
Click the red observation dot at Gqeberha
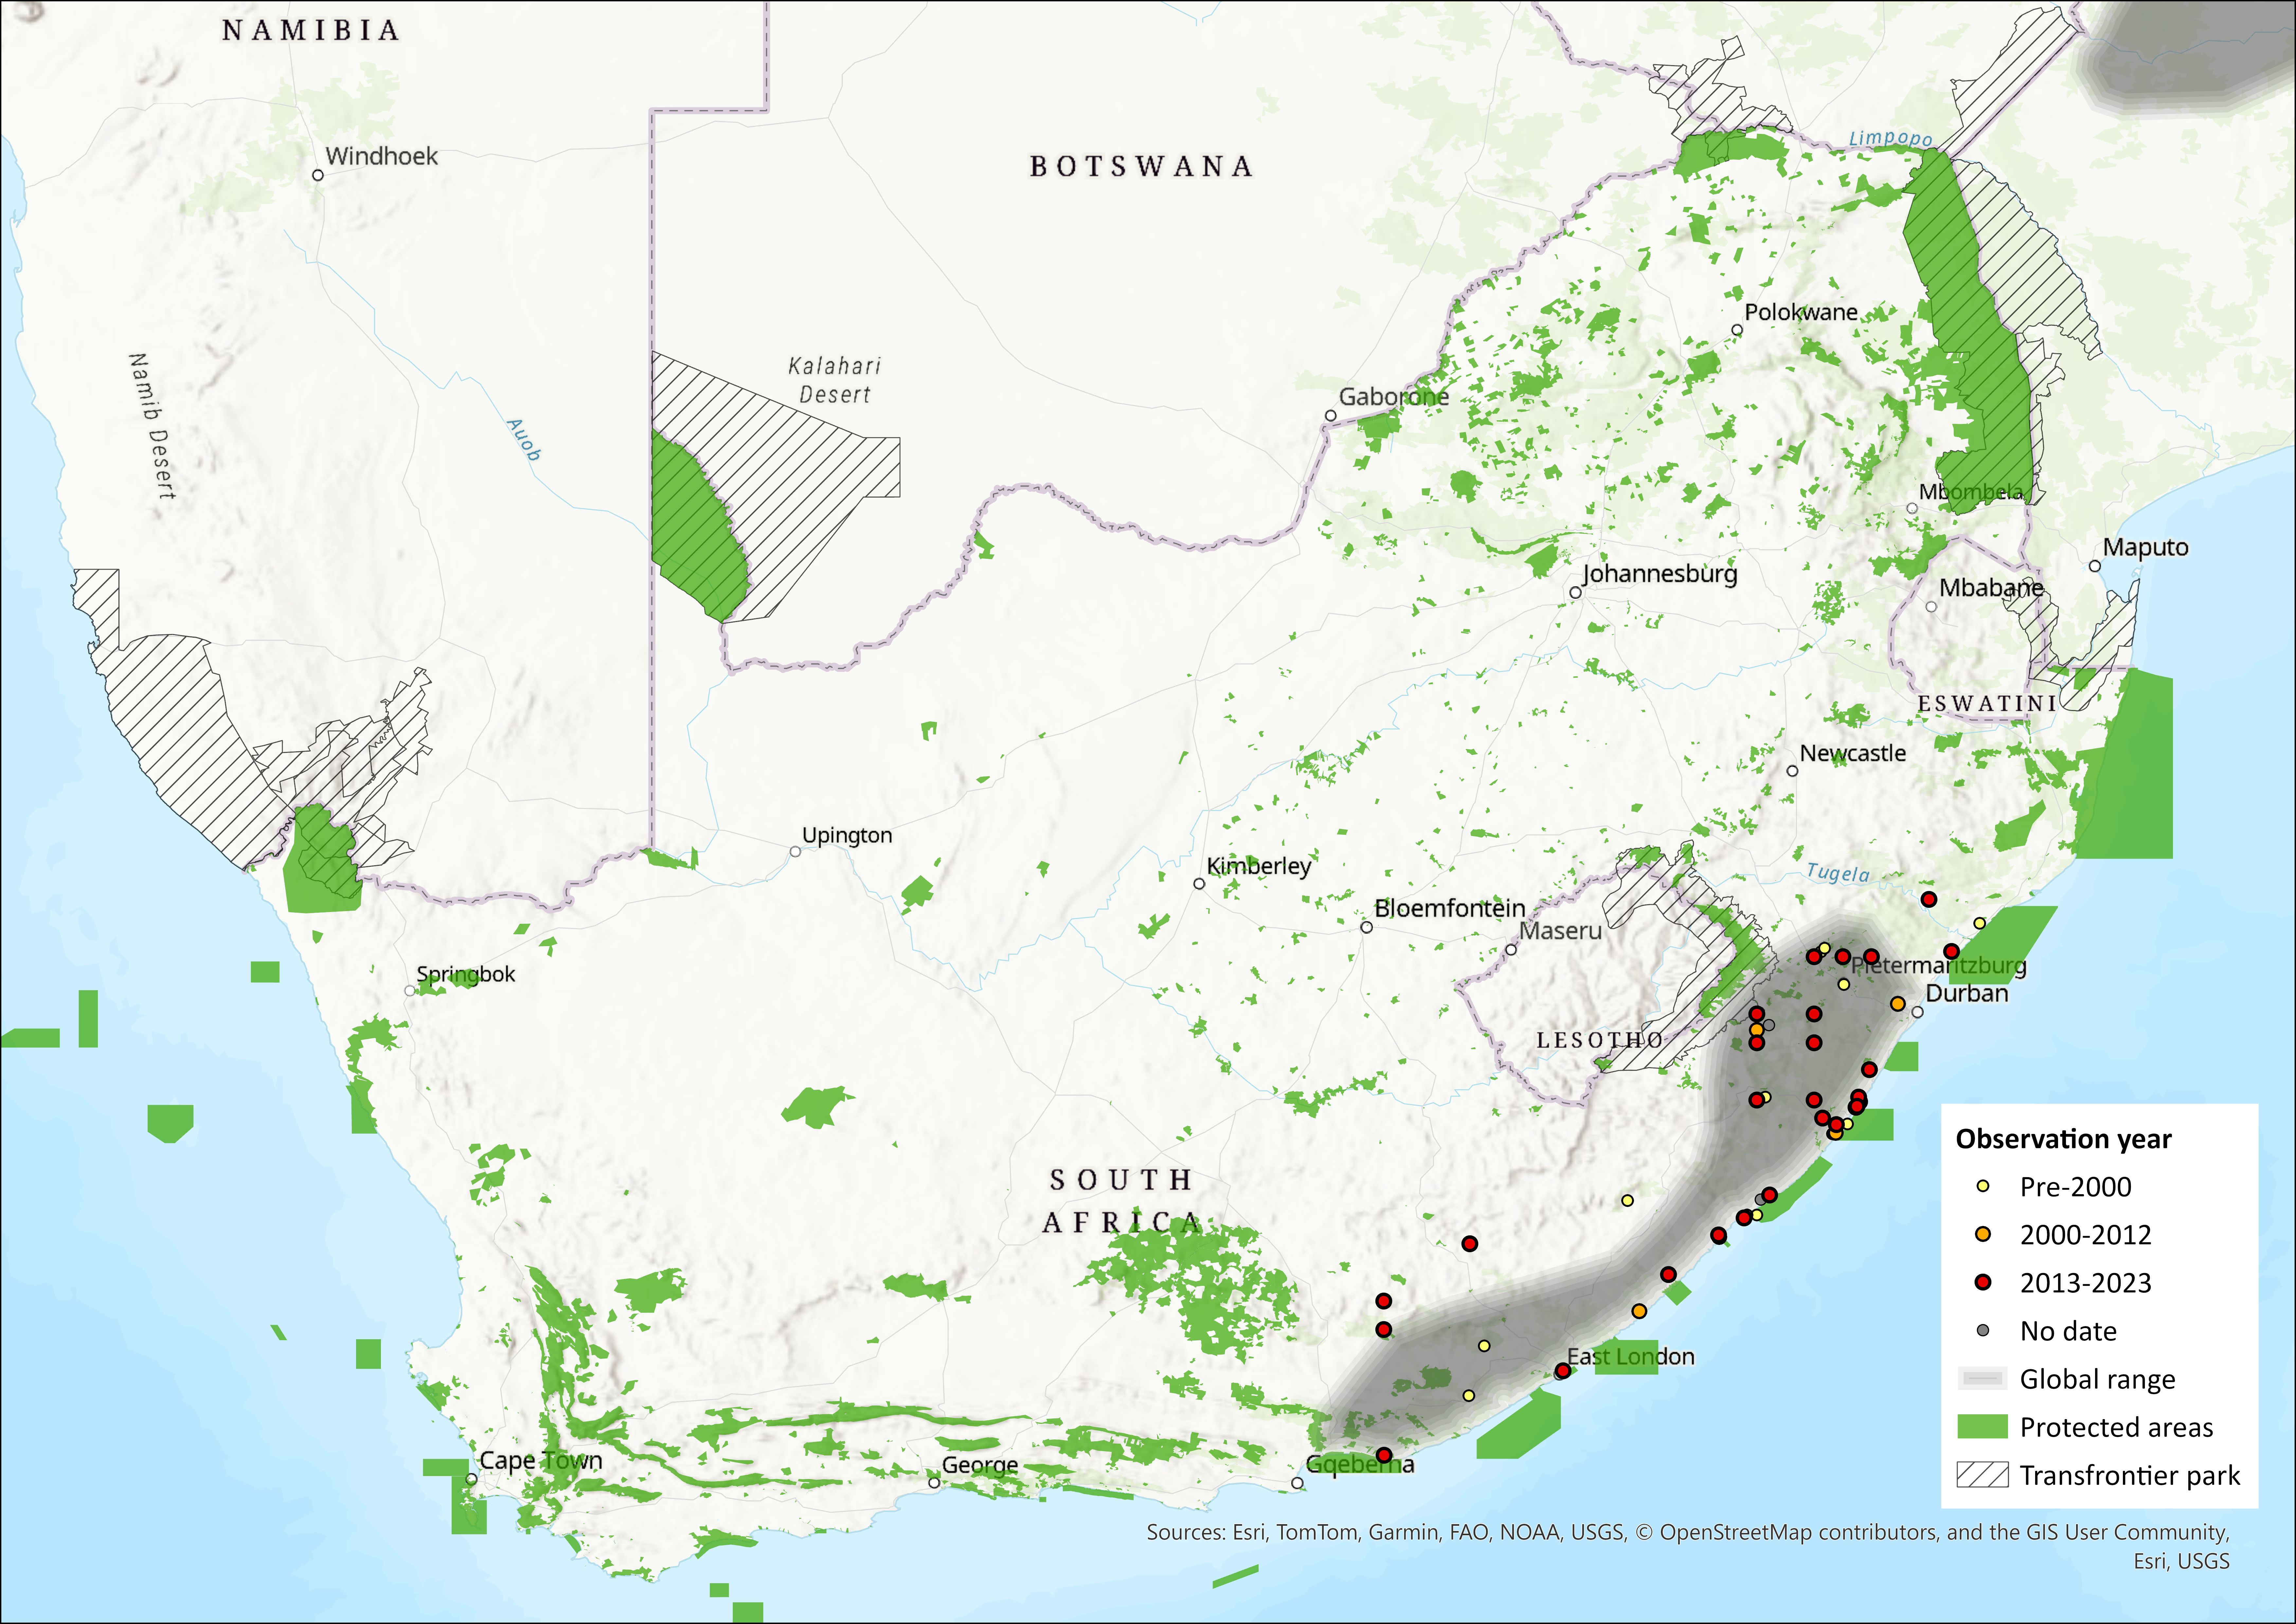pos(1384,1455)
